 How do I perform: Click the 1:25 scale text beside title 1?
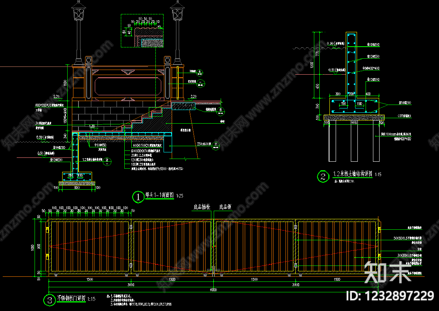coord(180,196)
